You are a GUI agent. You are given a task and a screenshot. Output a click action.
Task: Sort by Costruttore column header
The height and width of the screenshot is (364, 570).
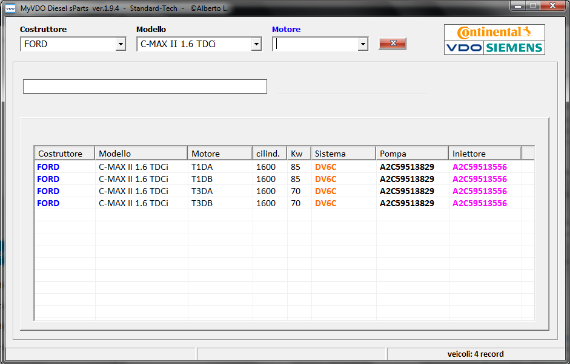[x=64, y=154]
